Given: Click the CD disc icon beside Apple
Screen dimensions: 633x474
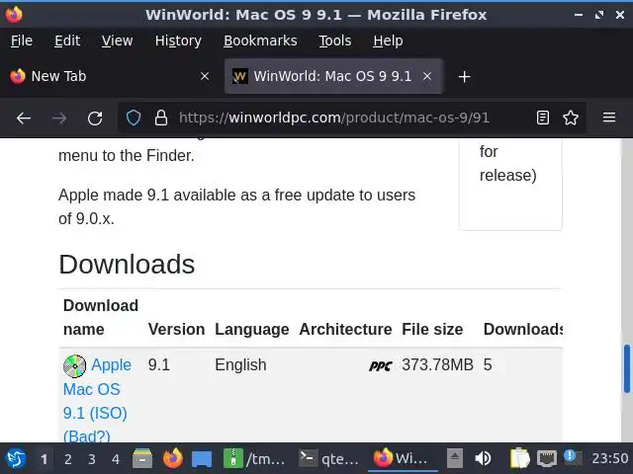Looking at the screenshot, I should click(75, 366).
